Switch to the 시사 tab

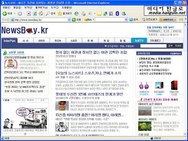click(25, 41)
